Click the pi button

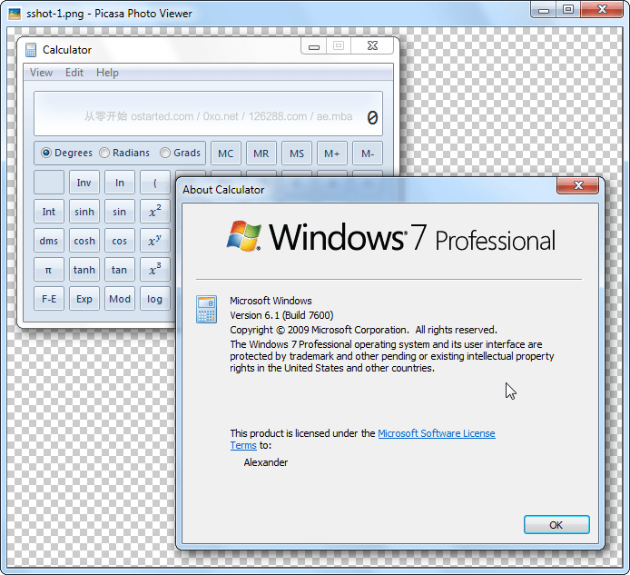pos(49,270)
